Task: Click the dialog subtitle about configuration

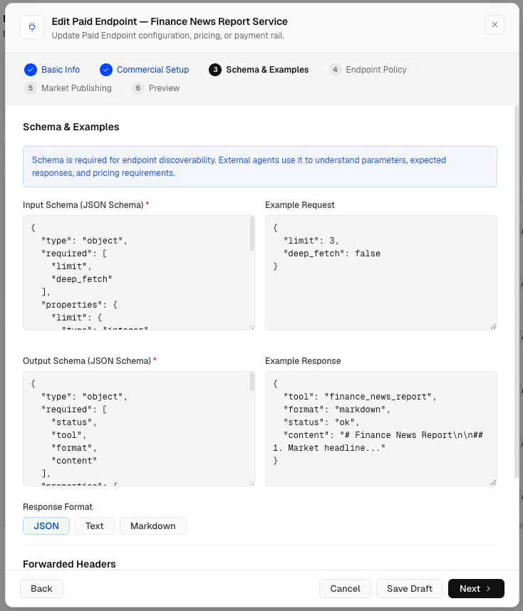Action: coord(168,36)
